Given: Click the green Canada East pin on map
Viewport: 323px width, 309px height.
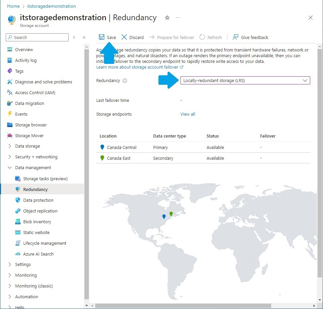Looking at the screenshot, I should (171, 214).
